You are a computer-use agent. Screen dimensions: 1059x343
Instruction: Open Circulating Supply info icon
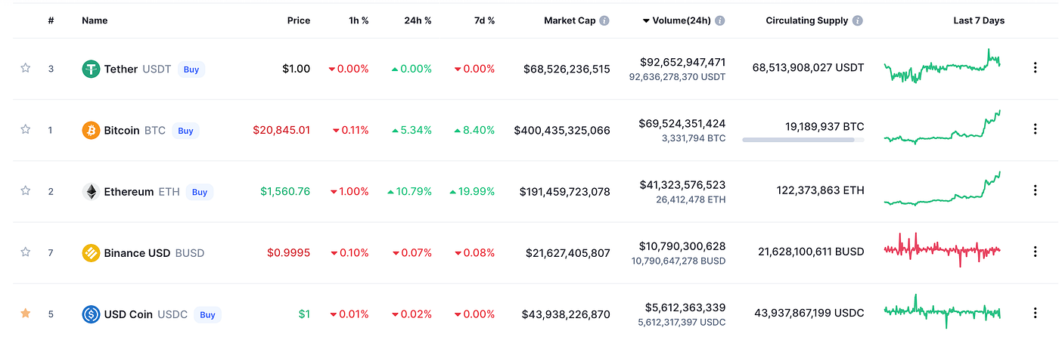tap(858, 20)
